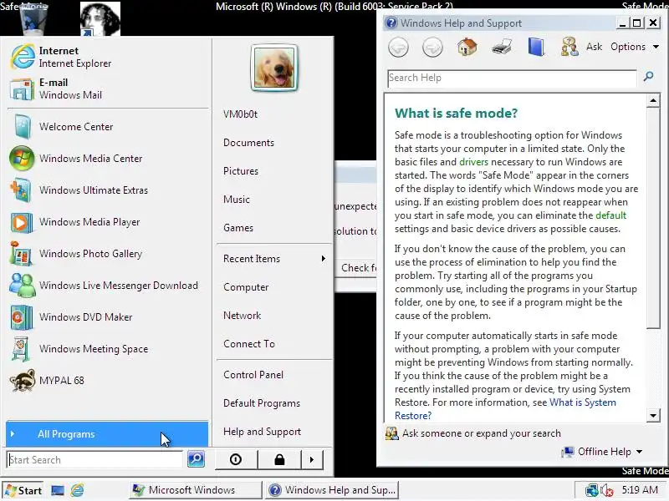Launch Windows Mail E-mail entry
Viewport: 669px width, 501px height.
[107, 89]
